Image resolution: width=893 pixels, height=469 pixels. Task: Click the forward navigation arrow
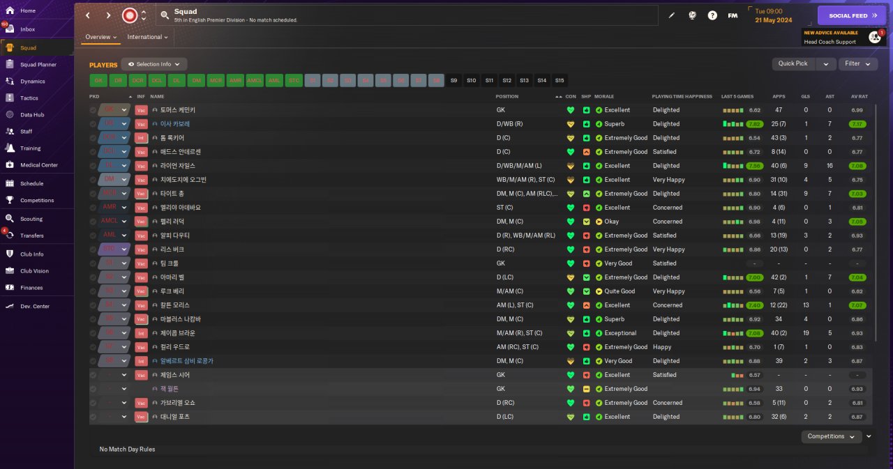(108, 15)
